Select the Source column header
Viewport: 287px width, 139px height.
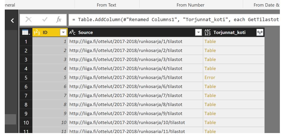pos(131,32)
